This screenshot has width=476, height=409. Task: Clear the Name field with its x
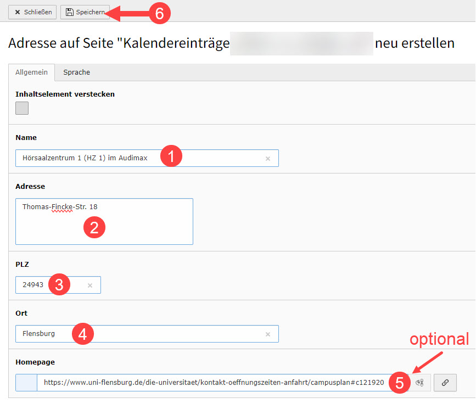[268, 159]
